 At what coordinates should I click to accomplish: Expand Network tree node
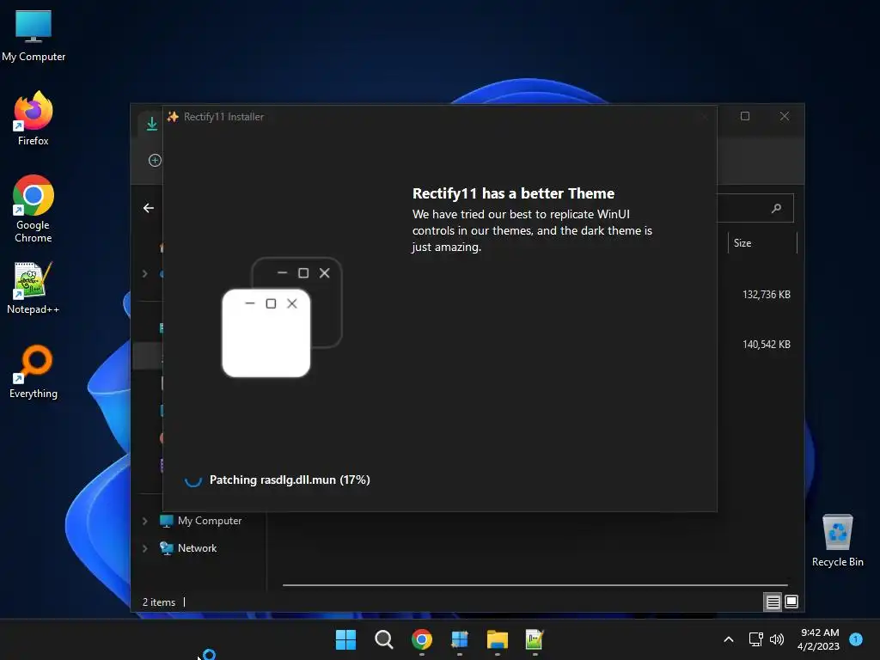144,548
